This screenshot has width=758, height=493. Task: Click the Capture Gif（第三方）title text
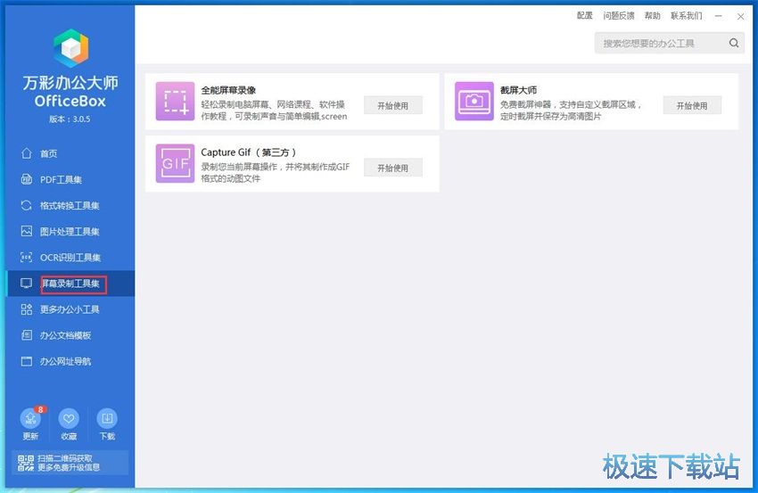click(249, 152)
